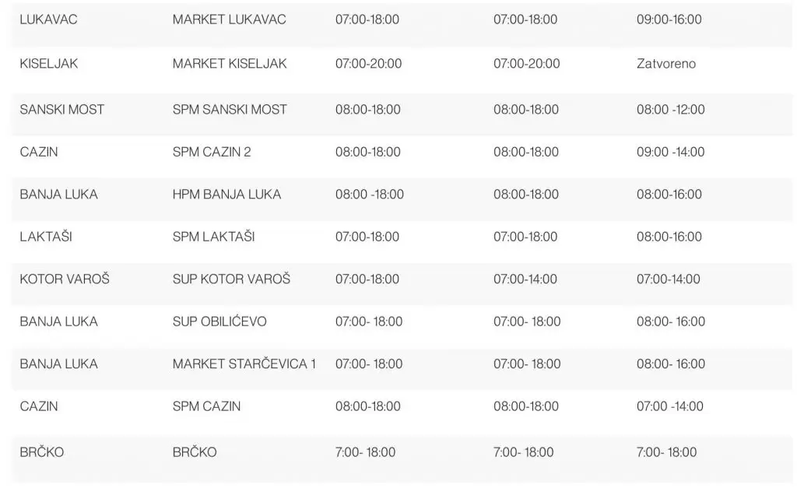The height and width of the screenshot is (492, 797).
Task: Click 09:00-16:00 hours in Lukavac row
Action: coord(669,19)
